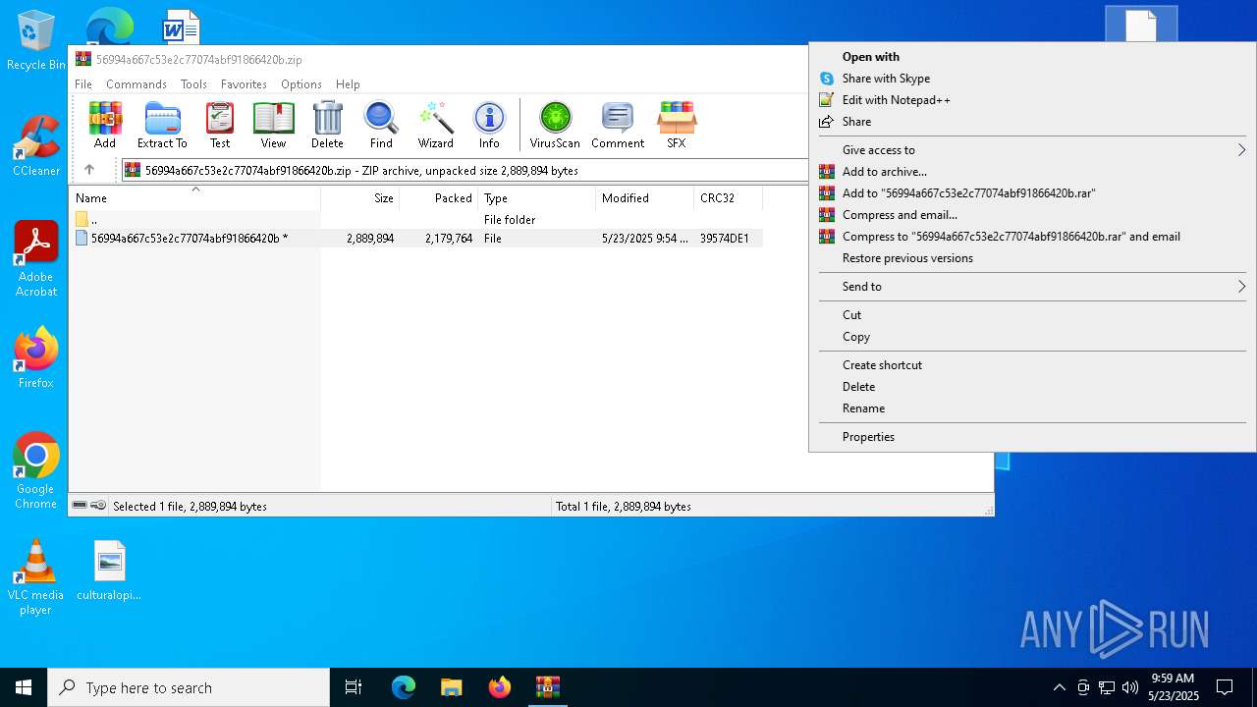
Task: Open the Commands menu
Action: click(137, 84)
